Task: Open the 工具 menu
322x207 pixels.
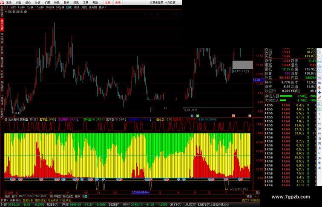Action: pyautogui.click(x=86, y=3)
